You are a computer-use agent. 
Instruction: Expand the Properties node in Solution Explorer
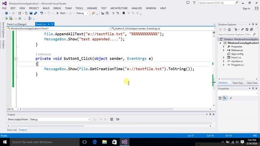point(223,47)
